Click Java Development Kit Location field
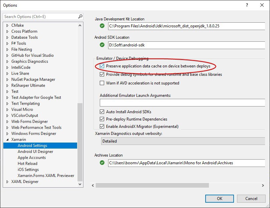This screenshot has height=208, width=270. point(187,26)
